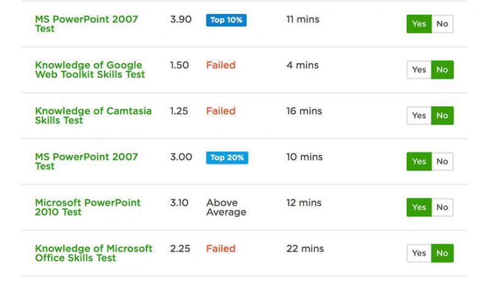Screen dimensions: 490x281
Task: Click the Top 10% badge
Action: pyautogui.click(x=226, y=20)
